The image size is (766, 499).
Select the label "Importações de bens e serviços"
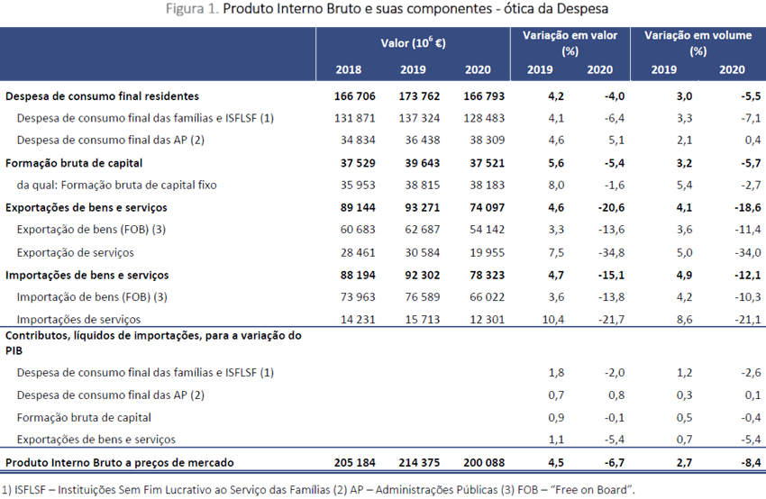tap(87, 276)
